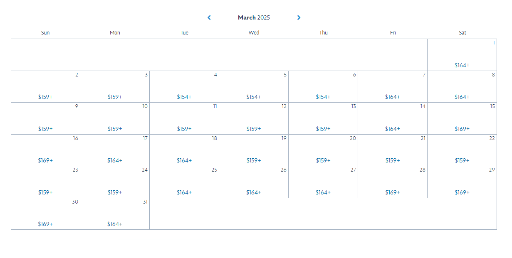Select March 1 with $164+ price

[x=462, y=55]
